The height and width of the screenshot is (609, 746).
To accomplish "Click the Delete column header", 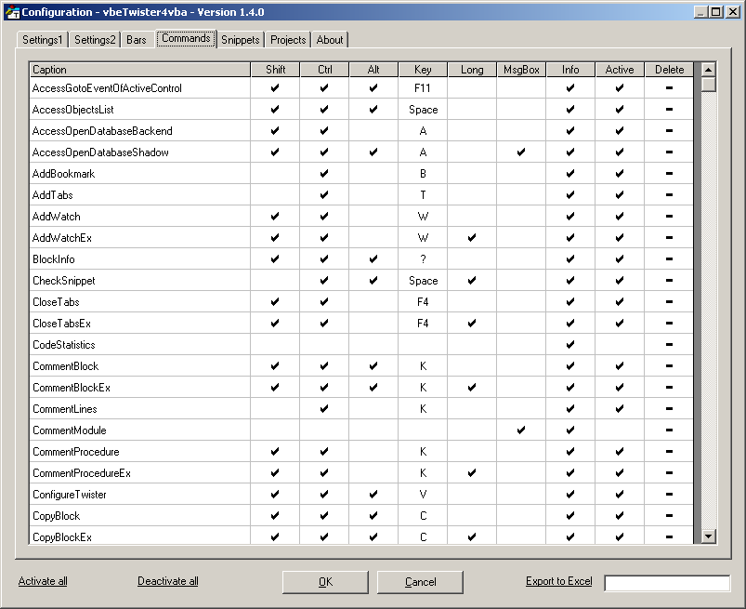I will 669,70.
